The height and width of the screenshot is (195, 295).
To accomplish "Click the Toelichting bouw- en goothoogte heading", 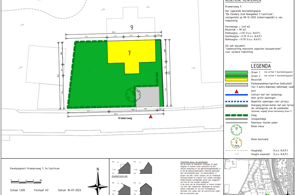I will (x=194, y=162).
